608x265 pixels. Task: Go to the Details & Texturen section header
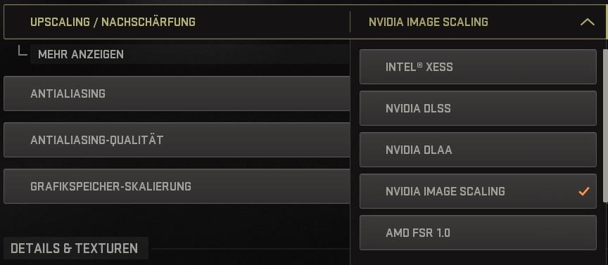[x=75, y=248]
